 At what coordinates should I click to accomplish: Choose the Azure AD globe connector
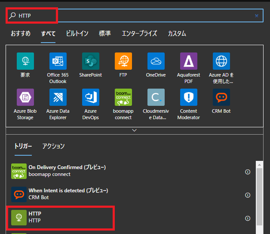(x=221, y=61)
